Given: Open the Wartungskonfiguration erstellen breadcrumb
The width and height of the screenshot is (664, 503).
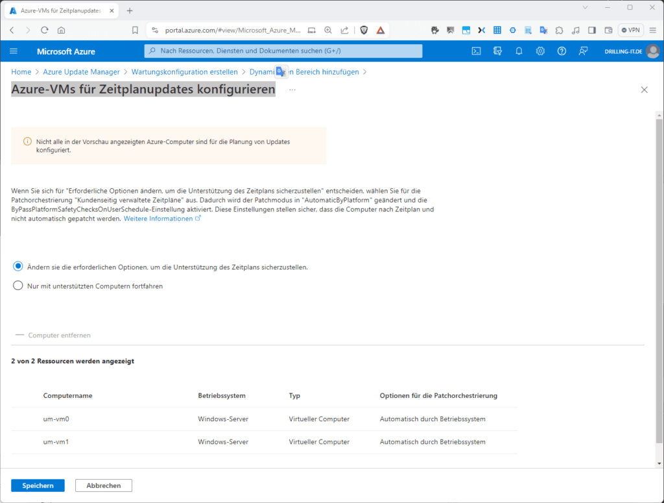Looking at the screenshot, I should (185, 72).
